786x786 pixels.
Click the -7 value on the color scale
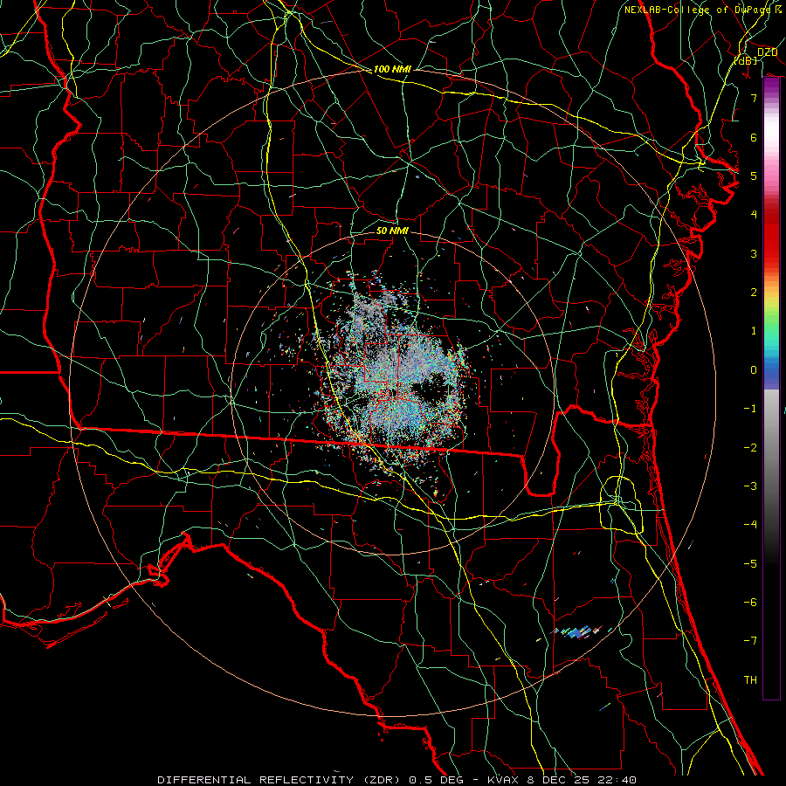coord(750,641)
